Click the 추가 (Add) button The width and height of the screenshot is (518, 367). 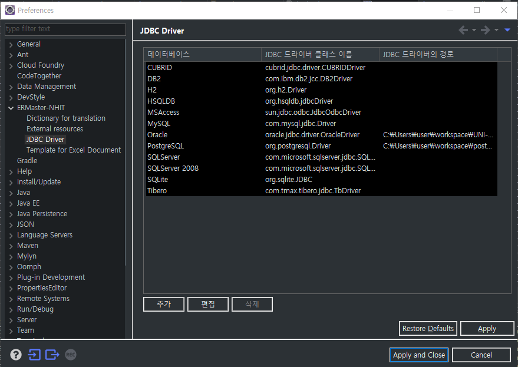163,304
